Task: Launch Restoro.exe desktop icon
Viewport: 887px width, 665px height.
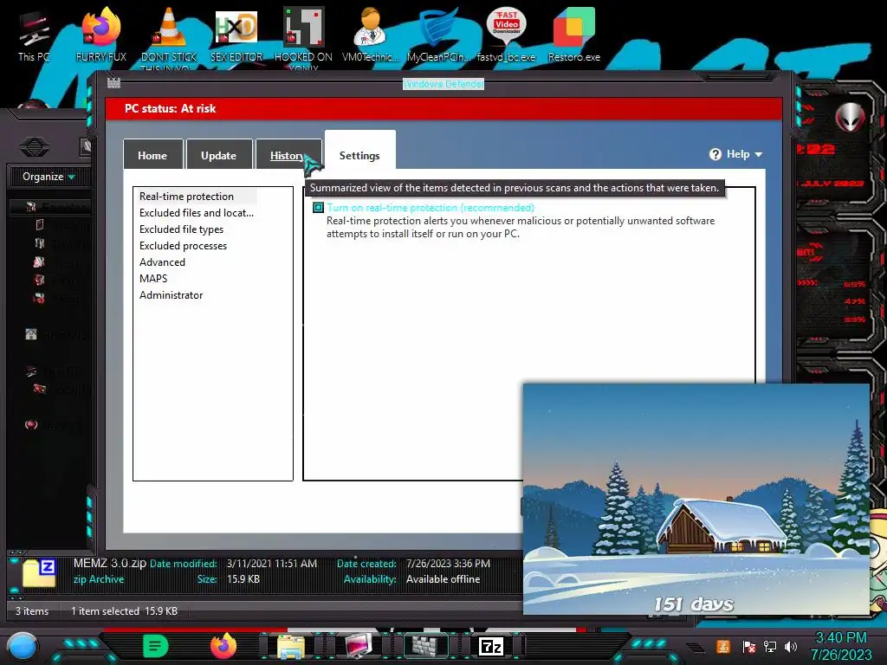Action: click(574, 35)
